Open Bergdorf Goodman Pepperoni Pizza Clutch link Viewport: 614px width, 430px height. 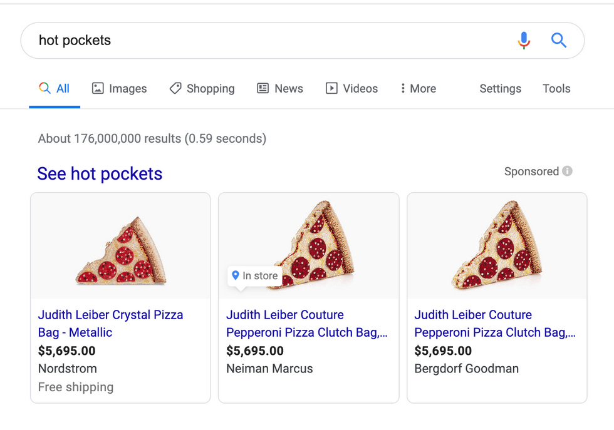pyautogui.click(x=495, y=324)
